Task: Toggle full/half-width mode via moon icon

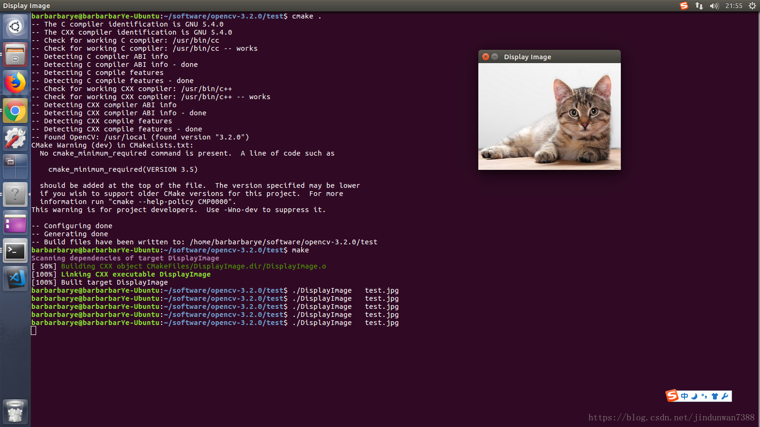Action: pyautogui.click(x=694, y=396)
